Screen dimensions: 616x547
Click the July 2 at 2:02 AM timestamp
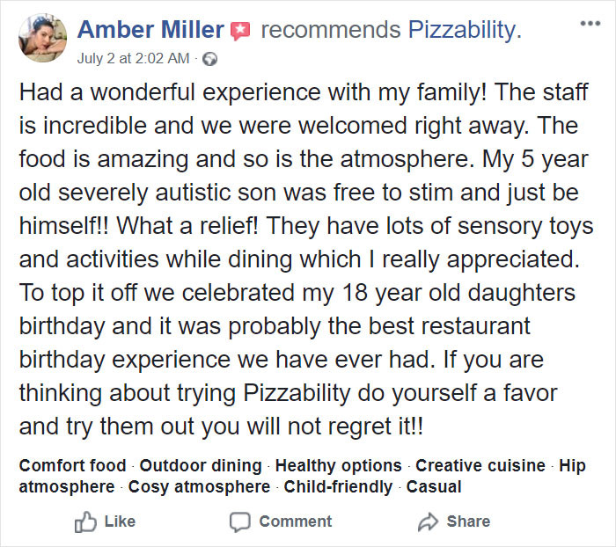pyautogui.click(x=133, y=59)
